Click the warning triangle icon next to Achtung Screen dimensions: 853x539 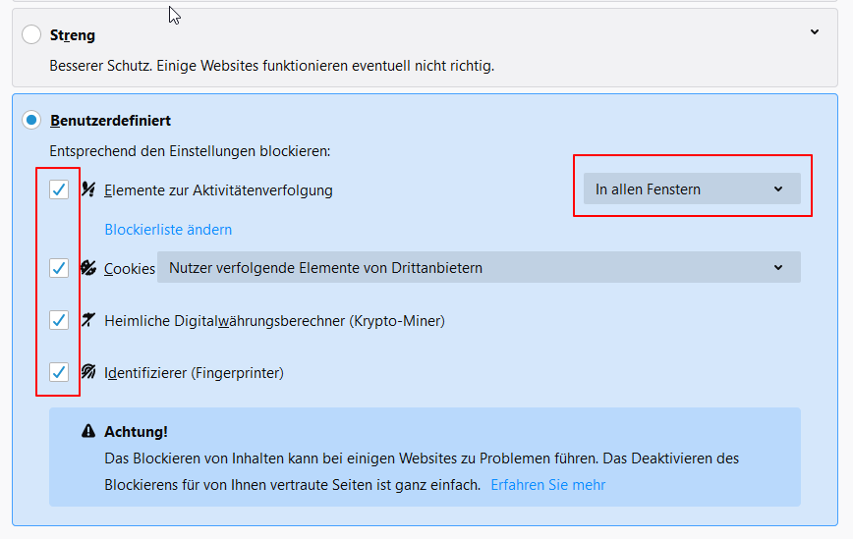[x=88, y=431]
